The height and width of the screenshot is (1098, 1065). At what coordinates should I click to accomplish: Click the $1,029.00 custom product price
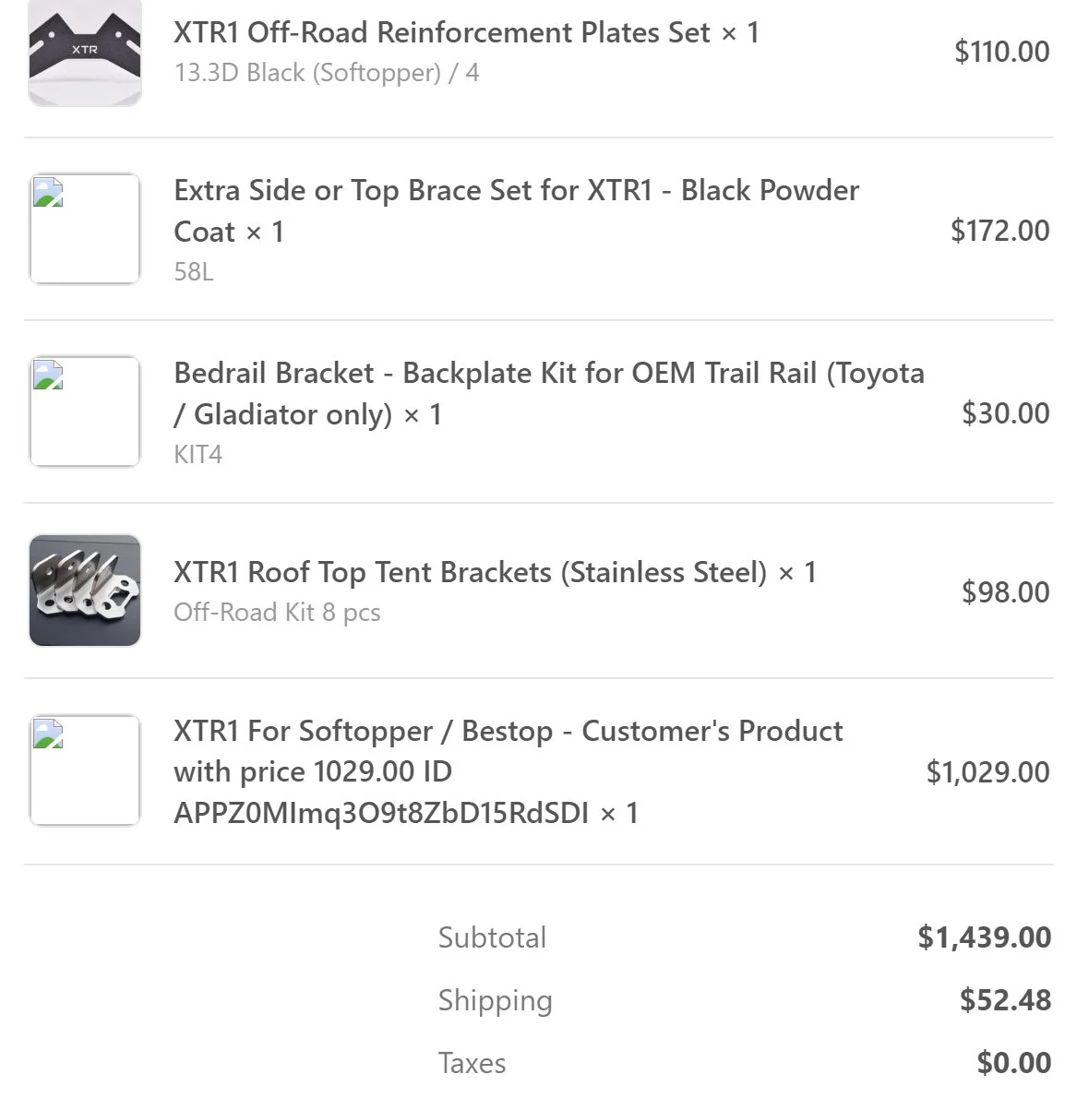pos(988,772)
